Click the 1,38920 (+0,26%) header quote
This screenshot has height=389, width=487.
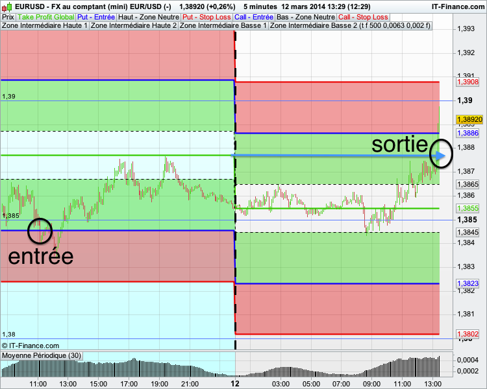tap(207, 6)
